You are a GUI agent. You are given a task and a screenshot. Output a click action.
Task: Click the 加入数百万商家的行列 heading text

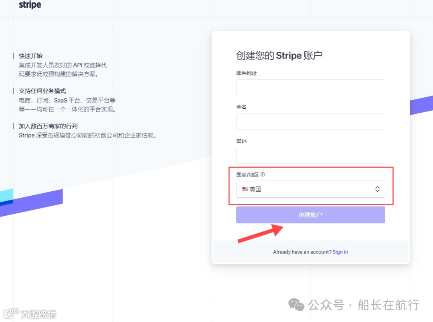pyautogui.click(x=48, y=126)
